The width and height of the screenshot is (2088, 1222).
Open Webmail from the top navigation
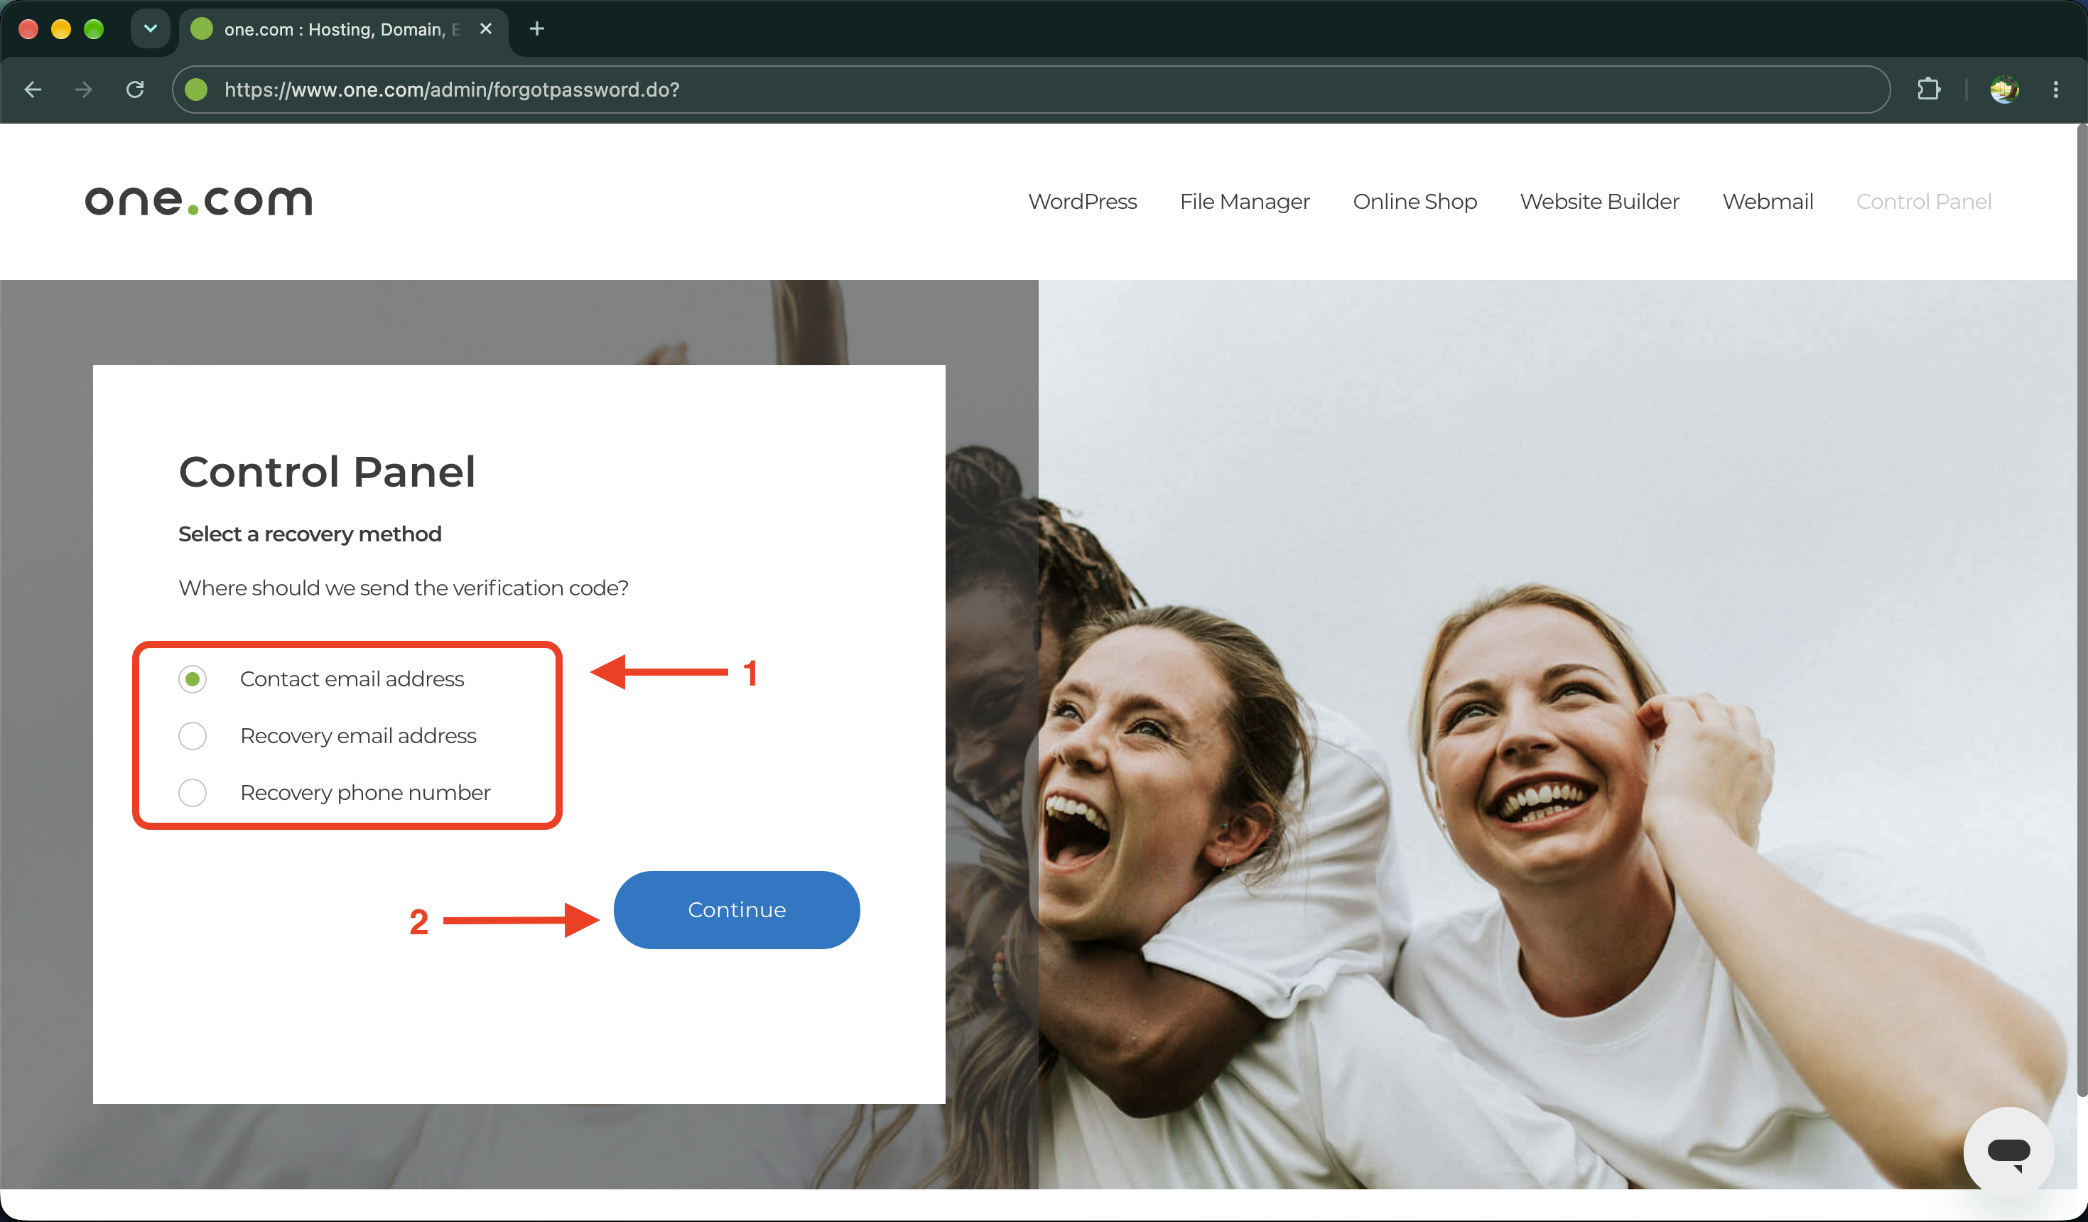(1768, 201)
